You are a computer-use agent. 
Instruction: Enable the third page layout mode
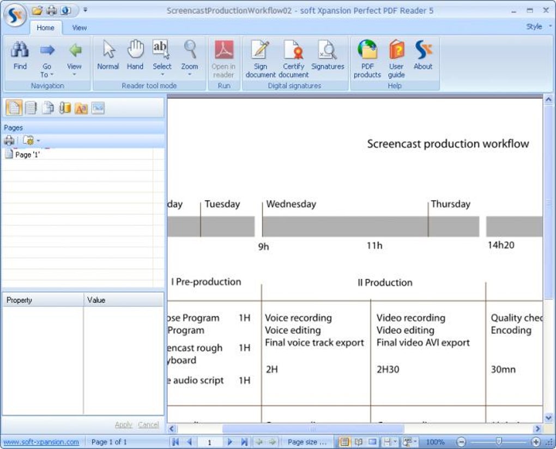point(372,442)
